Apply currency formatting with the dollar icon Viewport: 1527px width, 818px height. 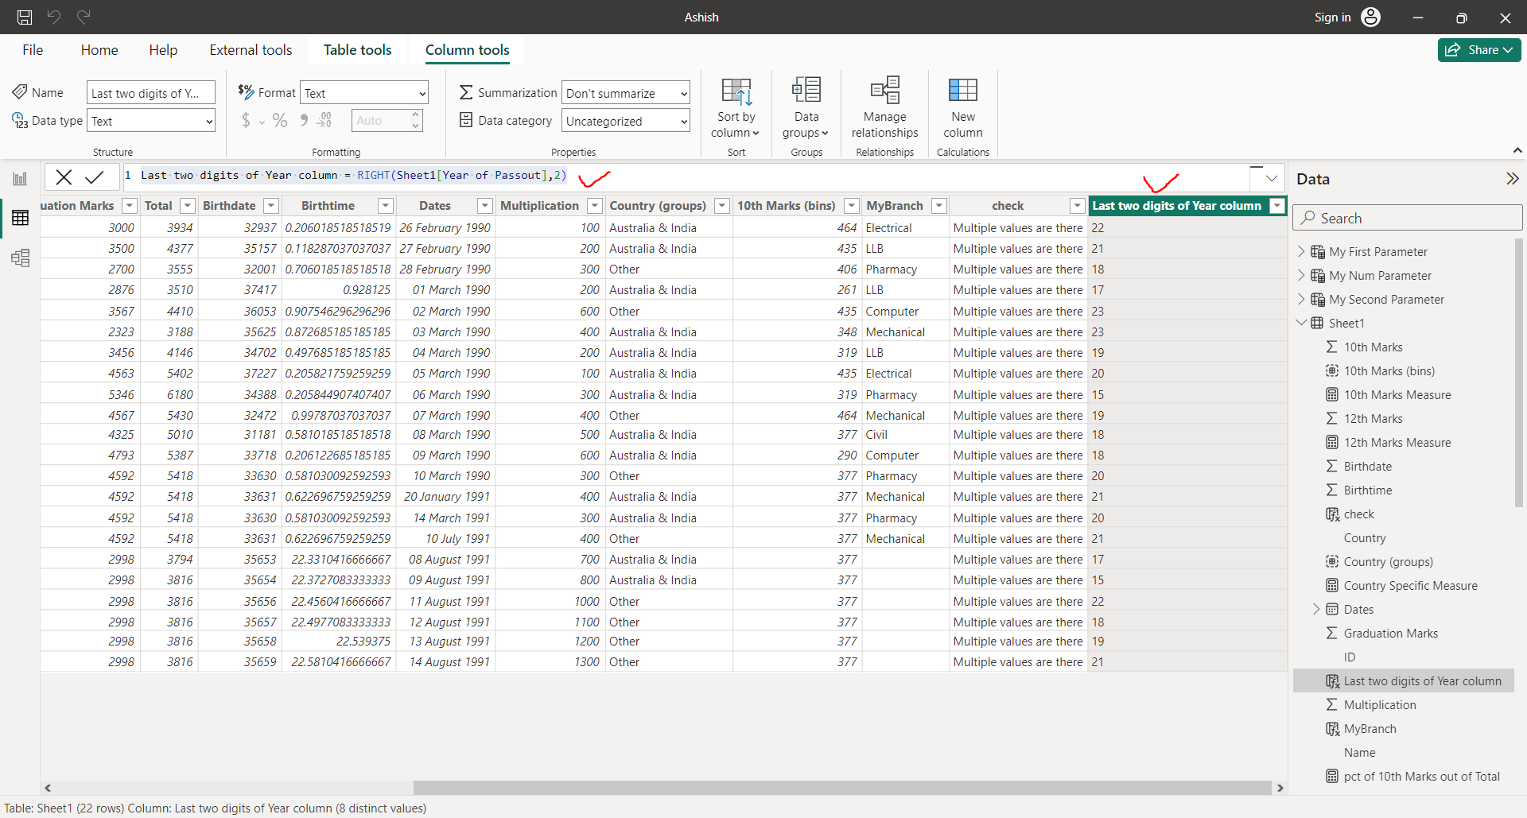click(x=246, y=120)
